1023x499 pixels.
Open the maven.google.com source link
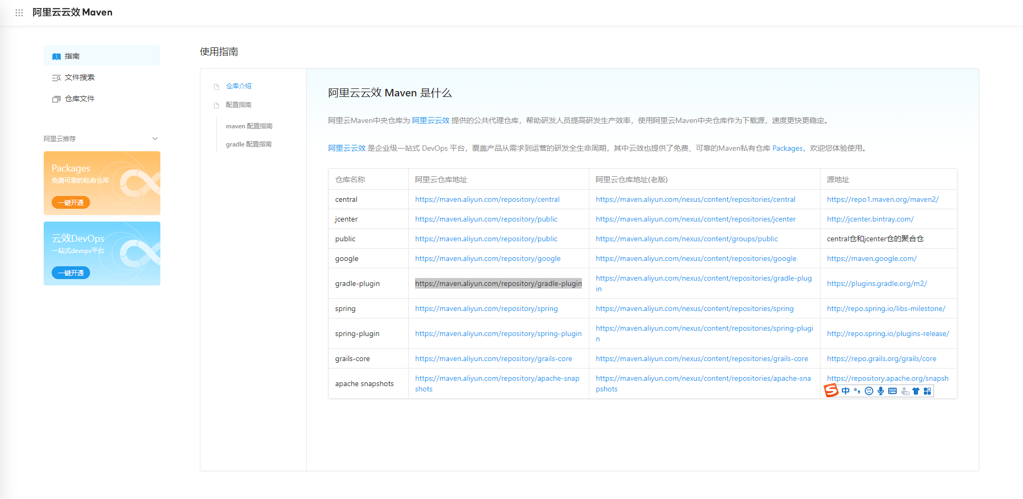(x=872, y=258)
